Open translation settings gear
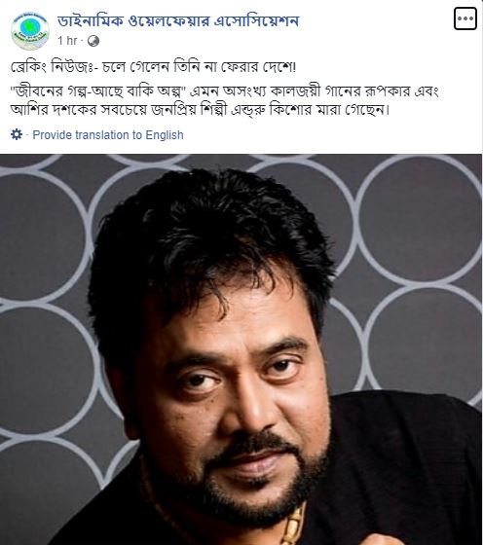The height and width of the screenshot is (545, 483). point(17,134)
